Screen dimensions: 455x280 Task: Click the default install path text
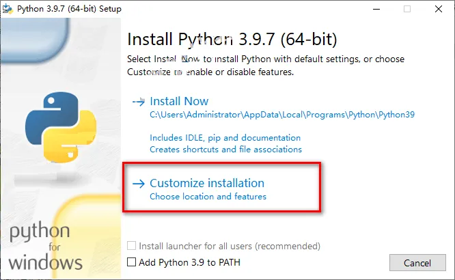click(x=282, y=115)
